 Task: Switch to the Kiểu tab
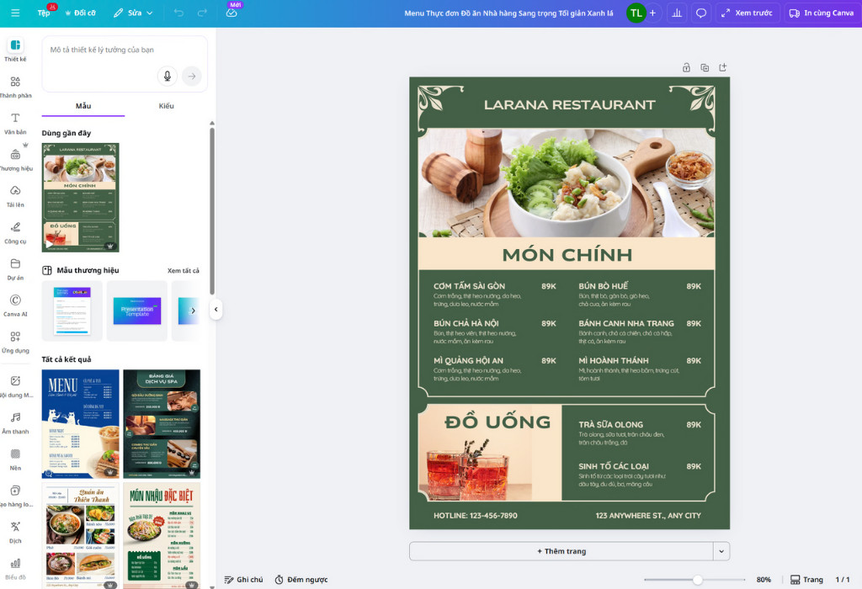point(166,106)
